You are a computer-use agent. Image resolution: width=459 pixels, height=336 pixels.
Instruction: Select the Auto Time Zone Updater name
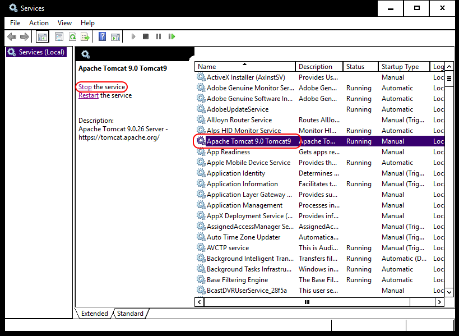click(244, 237)
